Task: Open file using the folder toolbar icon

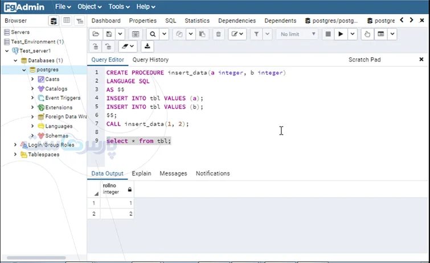Action: (96, 34)
